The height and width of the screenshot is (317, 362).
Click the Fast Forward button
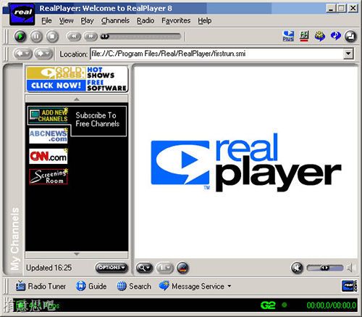[x=90, y=36]
